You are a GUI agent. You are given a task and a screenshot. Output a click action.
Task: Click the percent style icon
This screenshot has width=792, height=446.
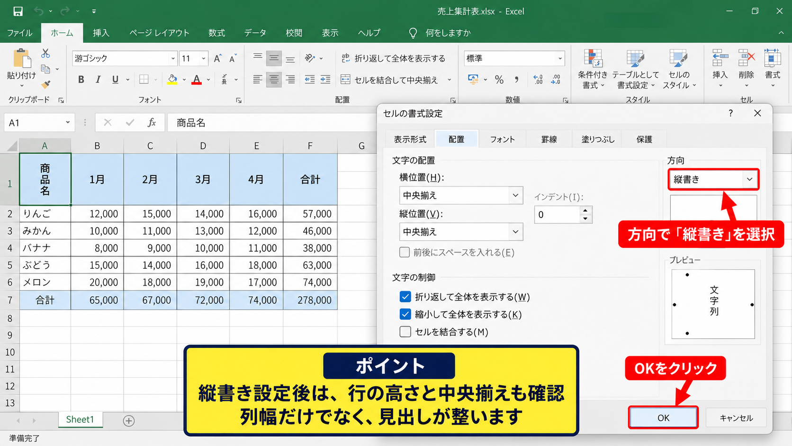499,80
